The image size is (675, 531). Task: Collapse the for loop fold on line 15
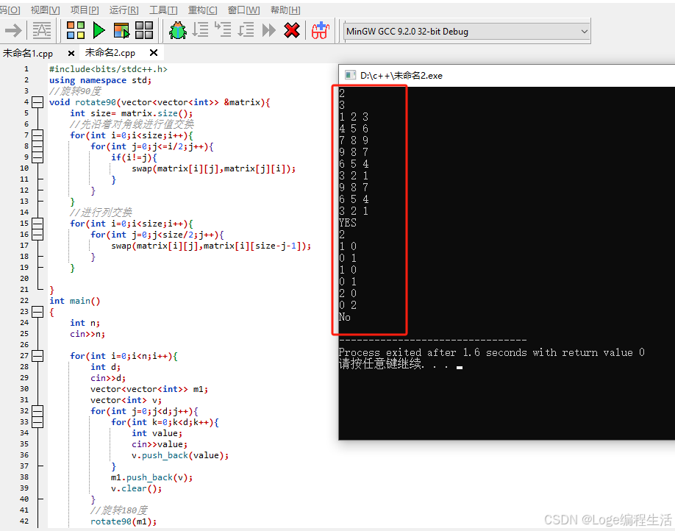coord(38,224)
